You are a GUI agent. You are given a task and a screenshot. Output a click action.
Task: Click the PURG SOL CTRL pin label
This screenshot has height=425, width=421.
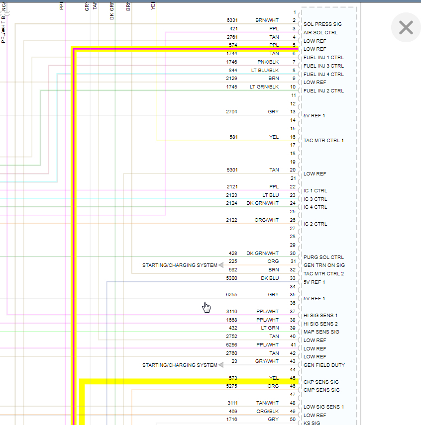pyautogui.click(x=323, y=257)
